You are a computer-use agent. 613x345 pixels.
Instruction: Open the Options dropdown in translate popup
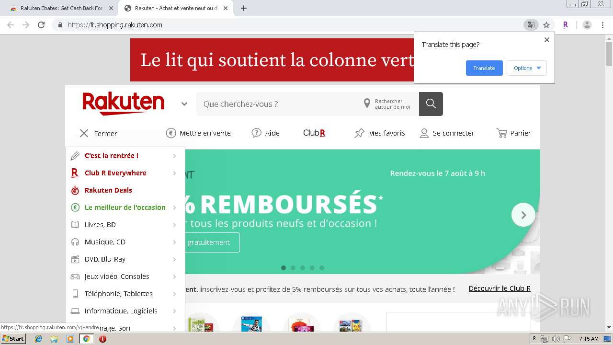[x=527, y=68]
